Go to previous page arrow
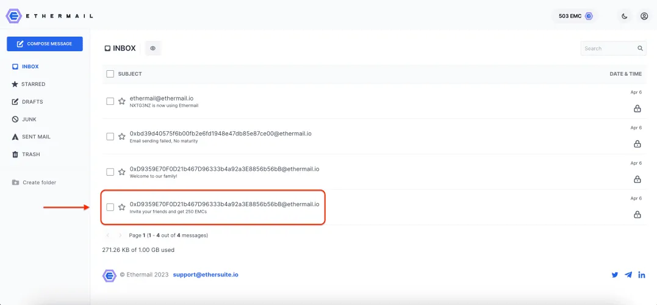Screen dimensions: 657x305 coord(108,235)
